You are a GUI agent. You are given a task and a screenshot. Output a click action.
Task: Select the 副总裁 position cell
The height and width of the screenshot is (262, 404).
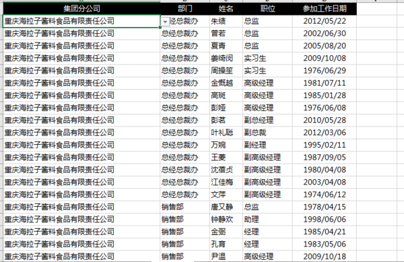click(x=267, y=133)
